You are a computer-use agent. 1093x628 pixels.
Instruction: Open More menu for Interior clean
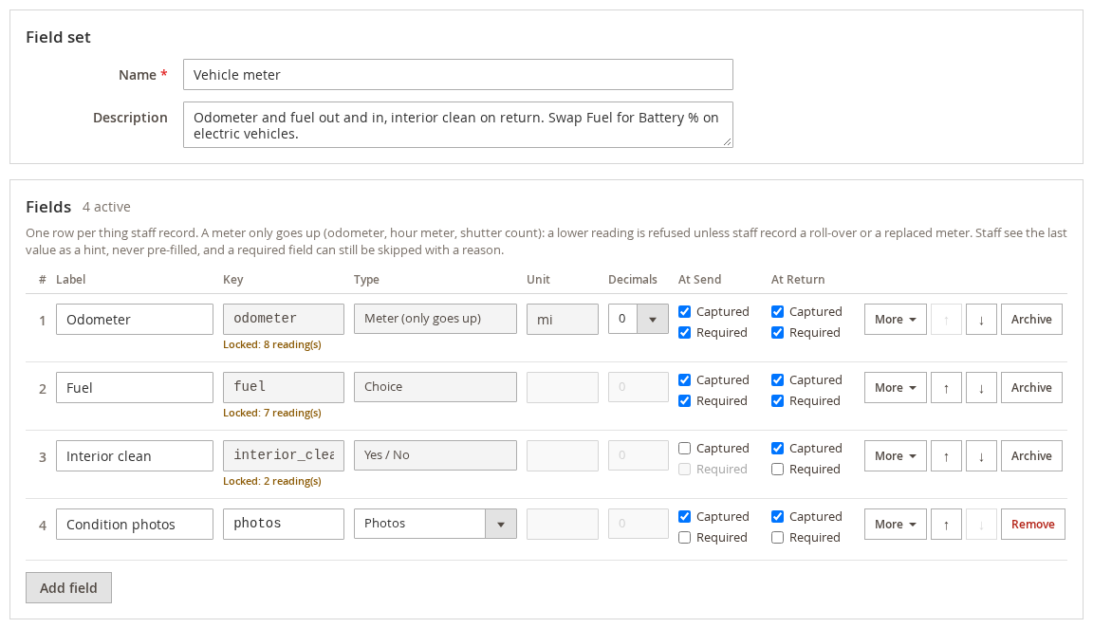[895, 456]
